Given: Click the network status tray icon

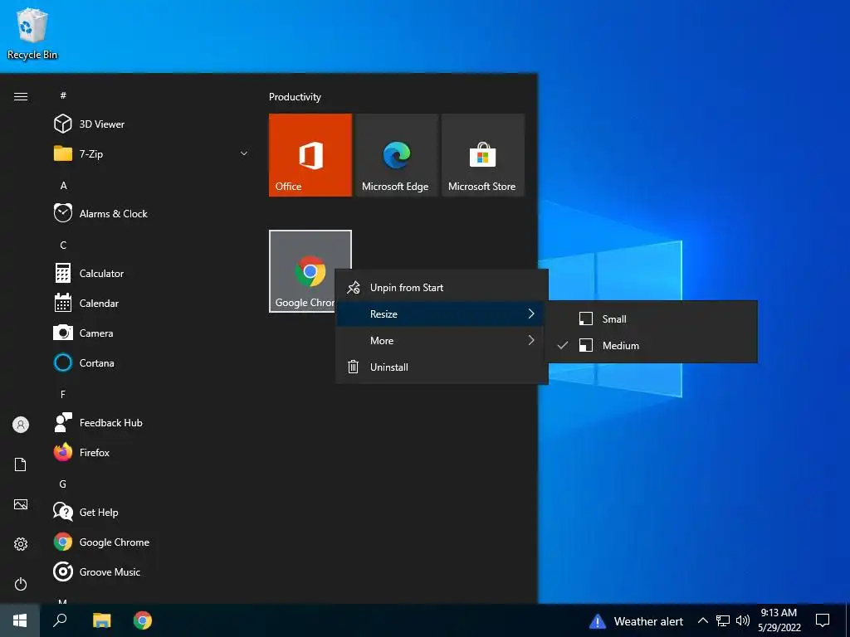Looking at the screenshot, I should 723,620.
